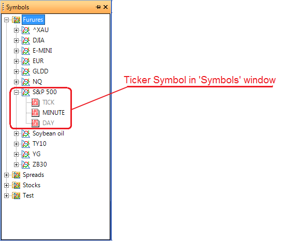Expand the Test folder

(7, 195)
